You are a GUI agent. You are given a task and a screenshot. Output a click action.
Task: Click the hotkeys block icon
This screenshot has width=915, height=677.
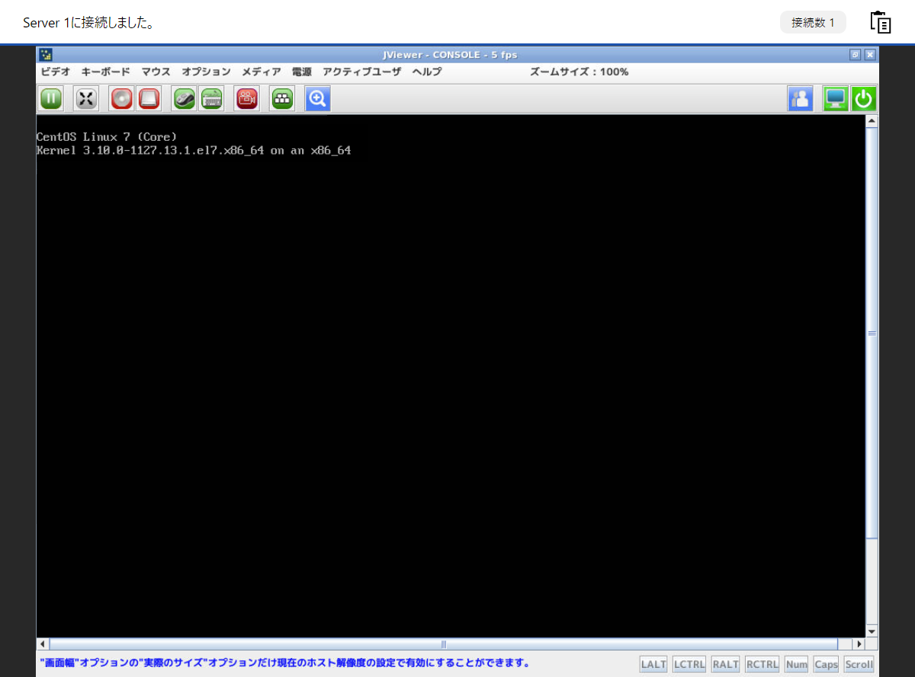tap(281, 98)
